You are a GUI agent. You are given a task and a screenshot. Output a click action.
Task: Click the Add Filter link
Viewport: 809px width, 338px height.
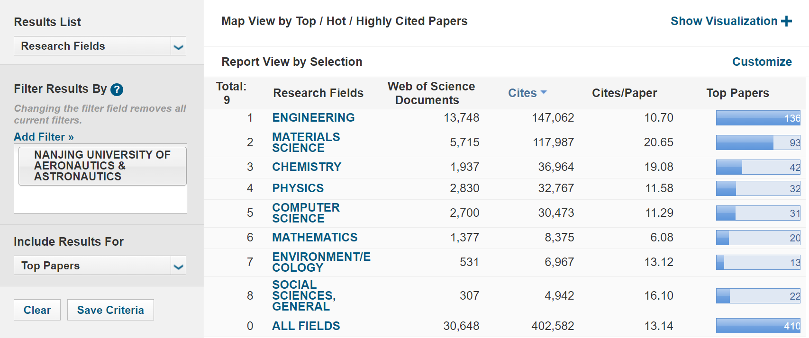(44, 137)
